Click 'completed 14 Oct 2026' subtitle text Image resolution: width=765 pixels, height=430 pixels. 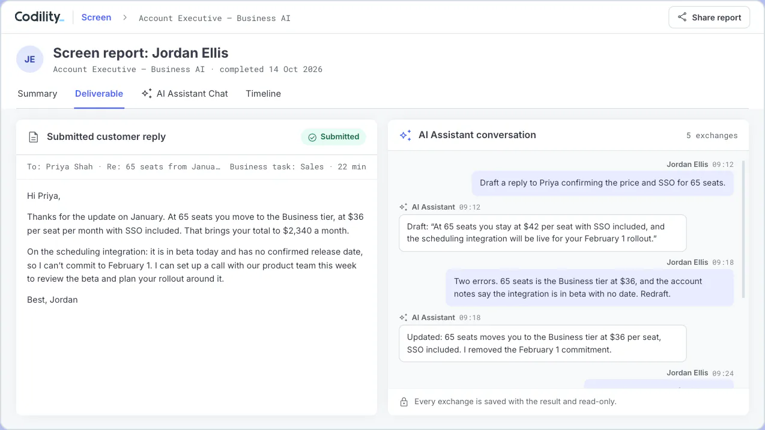pos(271,69)
